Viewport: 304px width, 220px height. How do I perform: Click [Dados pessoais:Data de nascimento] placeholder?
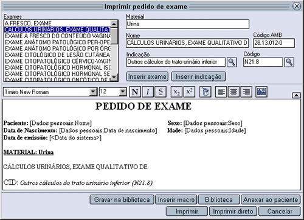pyautogui.click(x=108, y=130)
